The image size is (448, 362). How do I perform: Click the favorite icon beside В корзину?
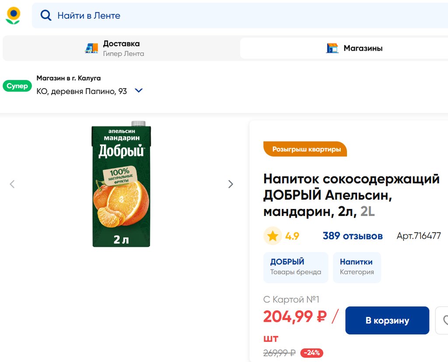(x=444, y=320)
